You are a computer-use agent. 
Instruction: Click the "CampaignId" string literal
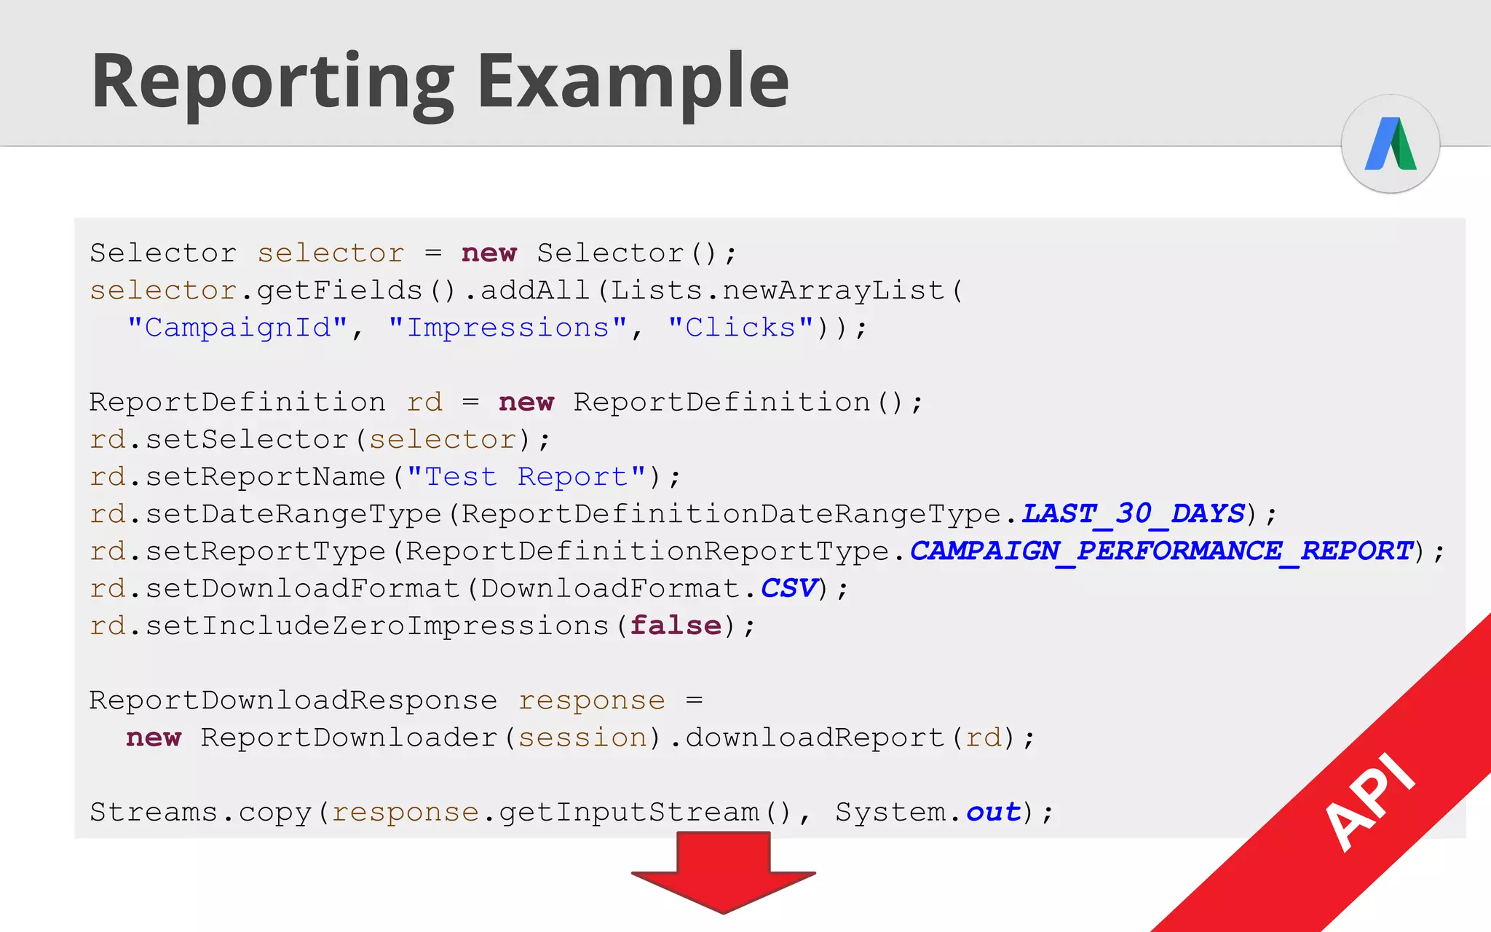237,328
